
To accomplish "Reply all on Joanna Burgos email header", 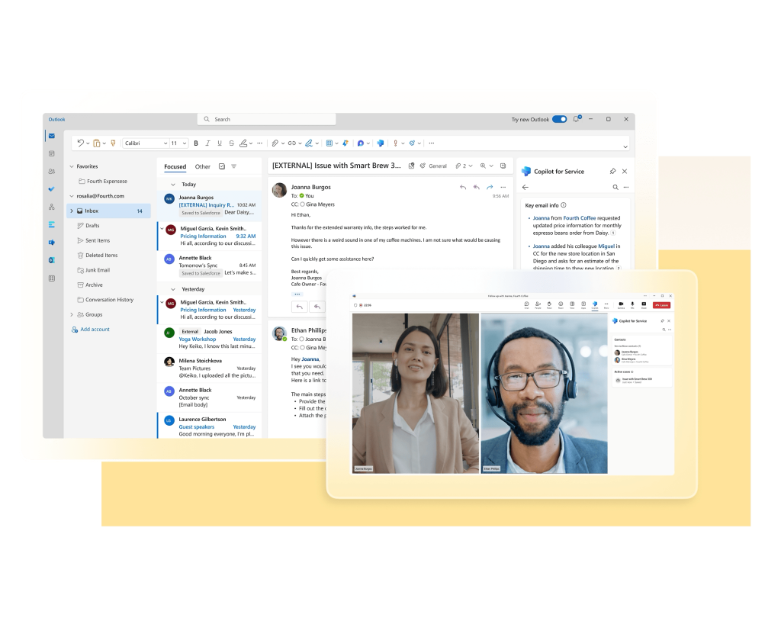I will (477, 187).
